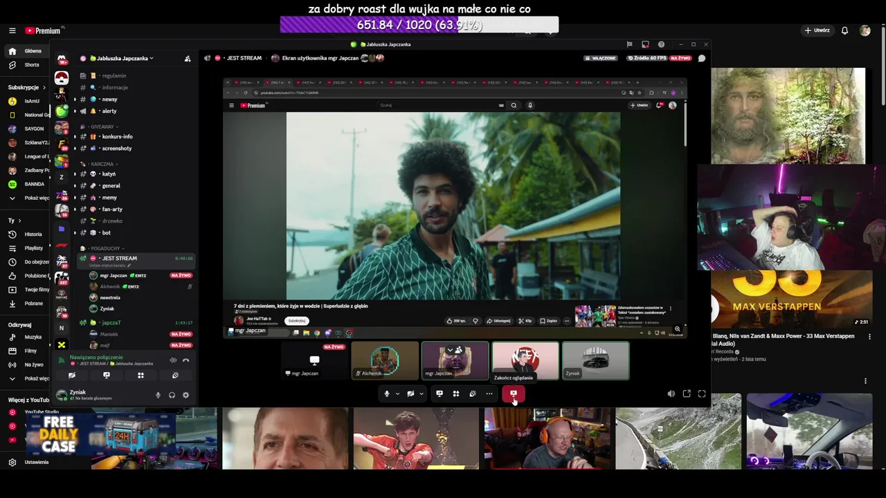This screenshot has height=498, width=886.
Task: Expand the Jabłuszka Japczanka server menu
Action: point(116,58)
